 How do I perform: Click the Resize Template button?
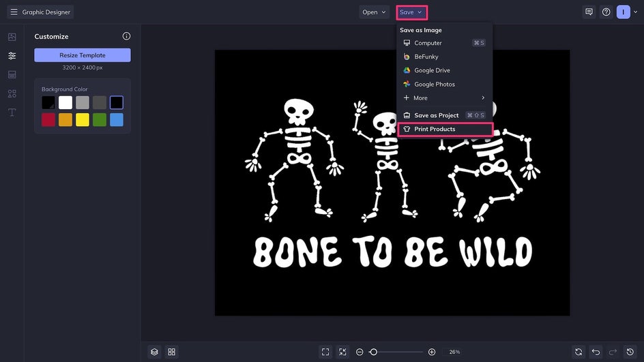pyautogui.click(x=83, y=55)
